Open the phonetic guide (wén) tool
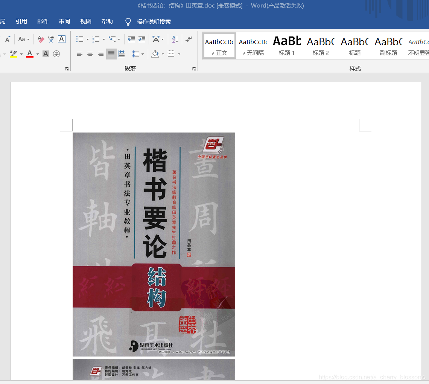This screenshot has height=384, width=429. click(51, 39)
